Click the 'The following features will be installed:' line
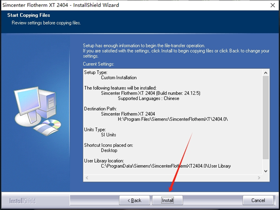This screenshot has width=280, height=210. [120, 88]
